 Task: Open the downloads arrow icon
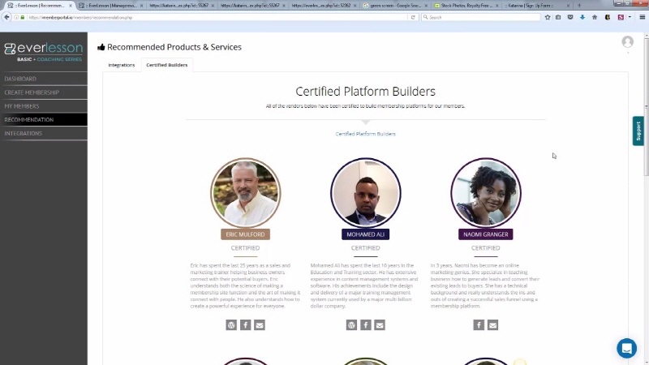point(582,17)
